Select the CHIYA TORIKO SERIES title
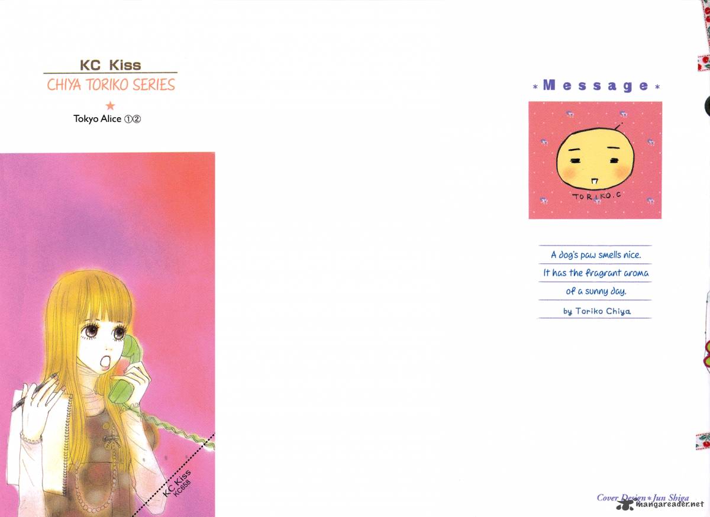710x517 pixels. pyautogui.click(x=111, y=85)
